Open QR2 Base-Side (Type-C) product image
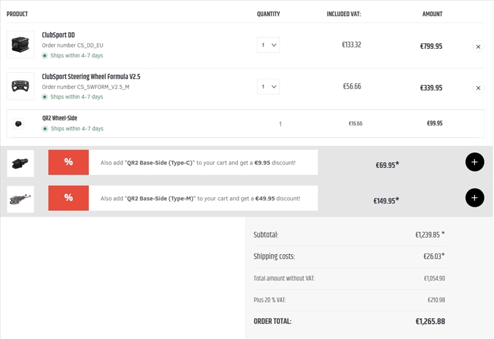The image size is (494, 339). point(20,163)
